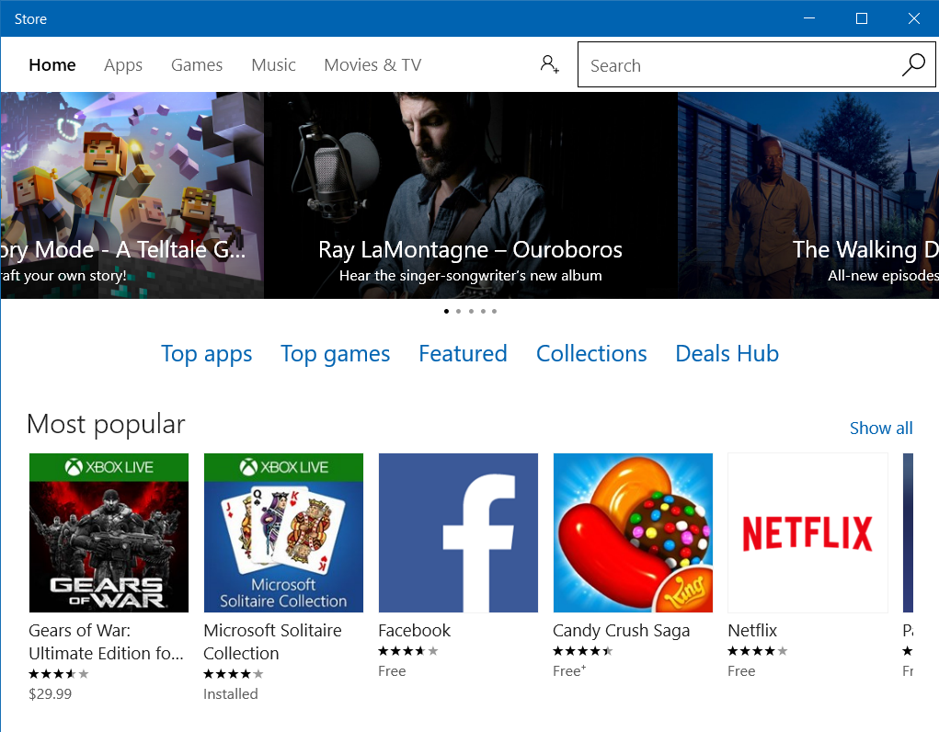Open The Walking Dead banner
The width and height of the screenshot is (939, 732).
coord(807,195)
